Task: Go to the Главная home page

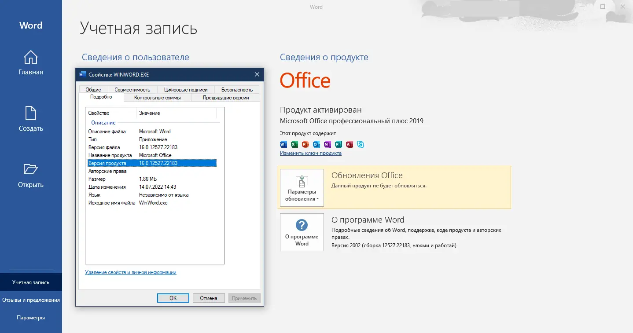Action: 31,63
